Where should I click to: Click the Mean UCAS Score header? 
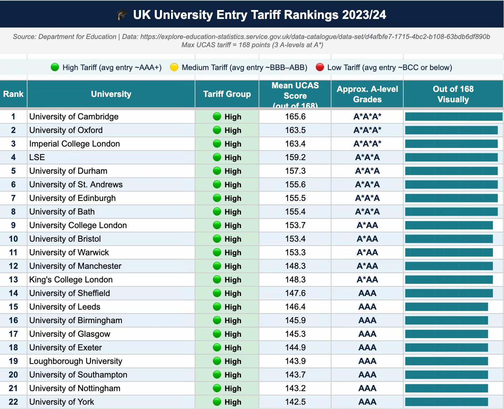pyautogui.click(x=295, y=94)
